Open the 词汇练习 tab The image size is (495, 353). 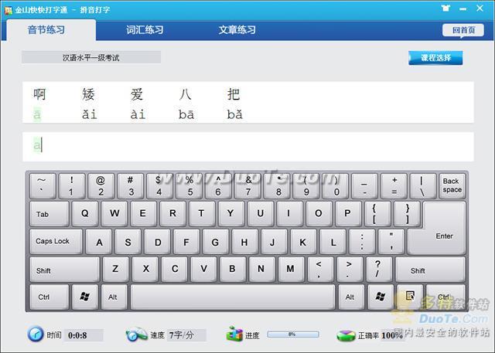[x=145, y=30]
